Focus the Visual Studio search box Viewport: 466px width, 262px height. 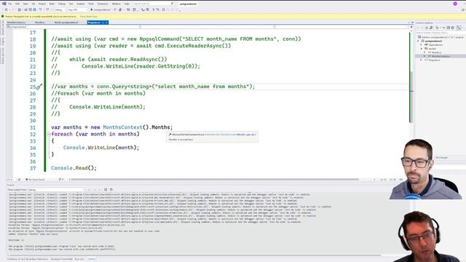pyautogui.click(x=153, y=4)
